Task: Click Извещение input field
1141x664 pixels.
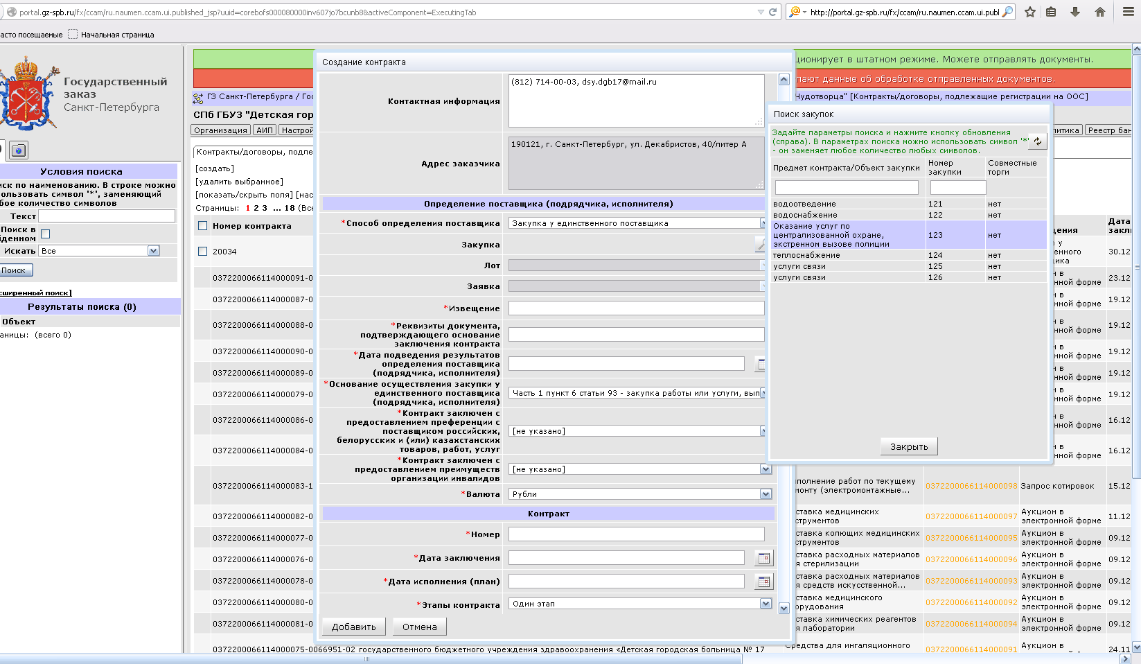Action: coord(637,308)
